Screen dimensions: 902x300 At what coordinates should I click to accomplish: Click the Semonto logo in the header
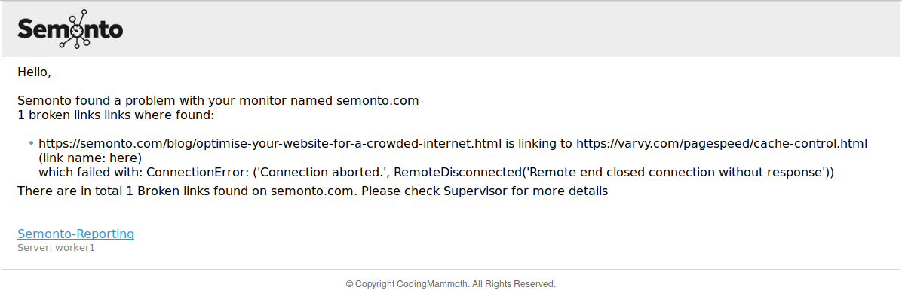(x=70, y=29)
